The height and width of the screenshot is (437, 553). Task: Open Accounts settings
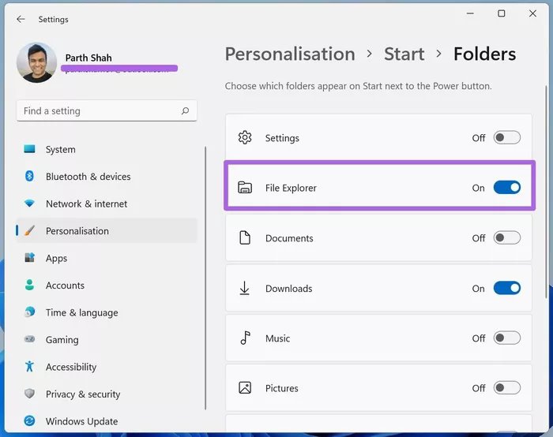click(x=107, y=286)
